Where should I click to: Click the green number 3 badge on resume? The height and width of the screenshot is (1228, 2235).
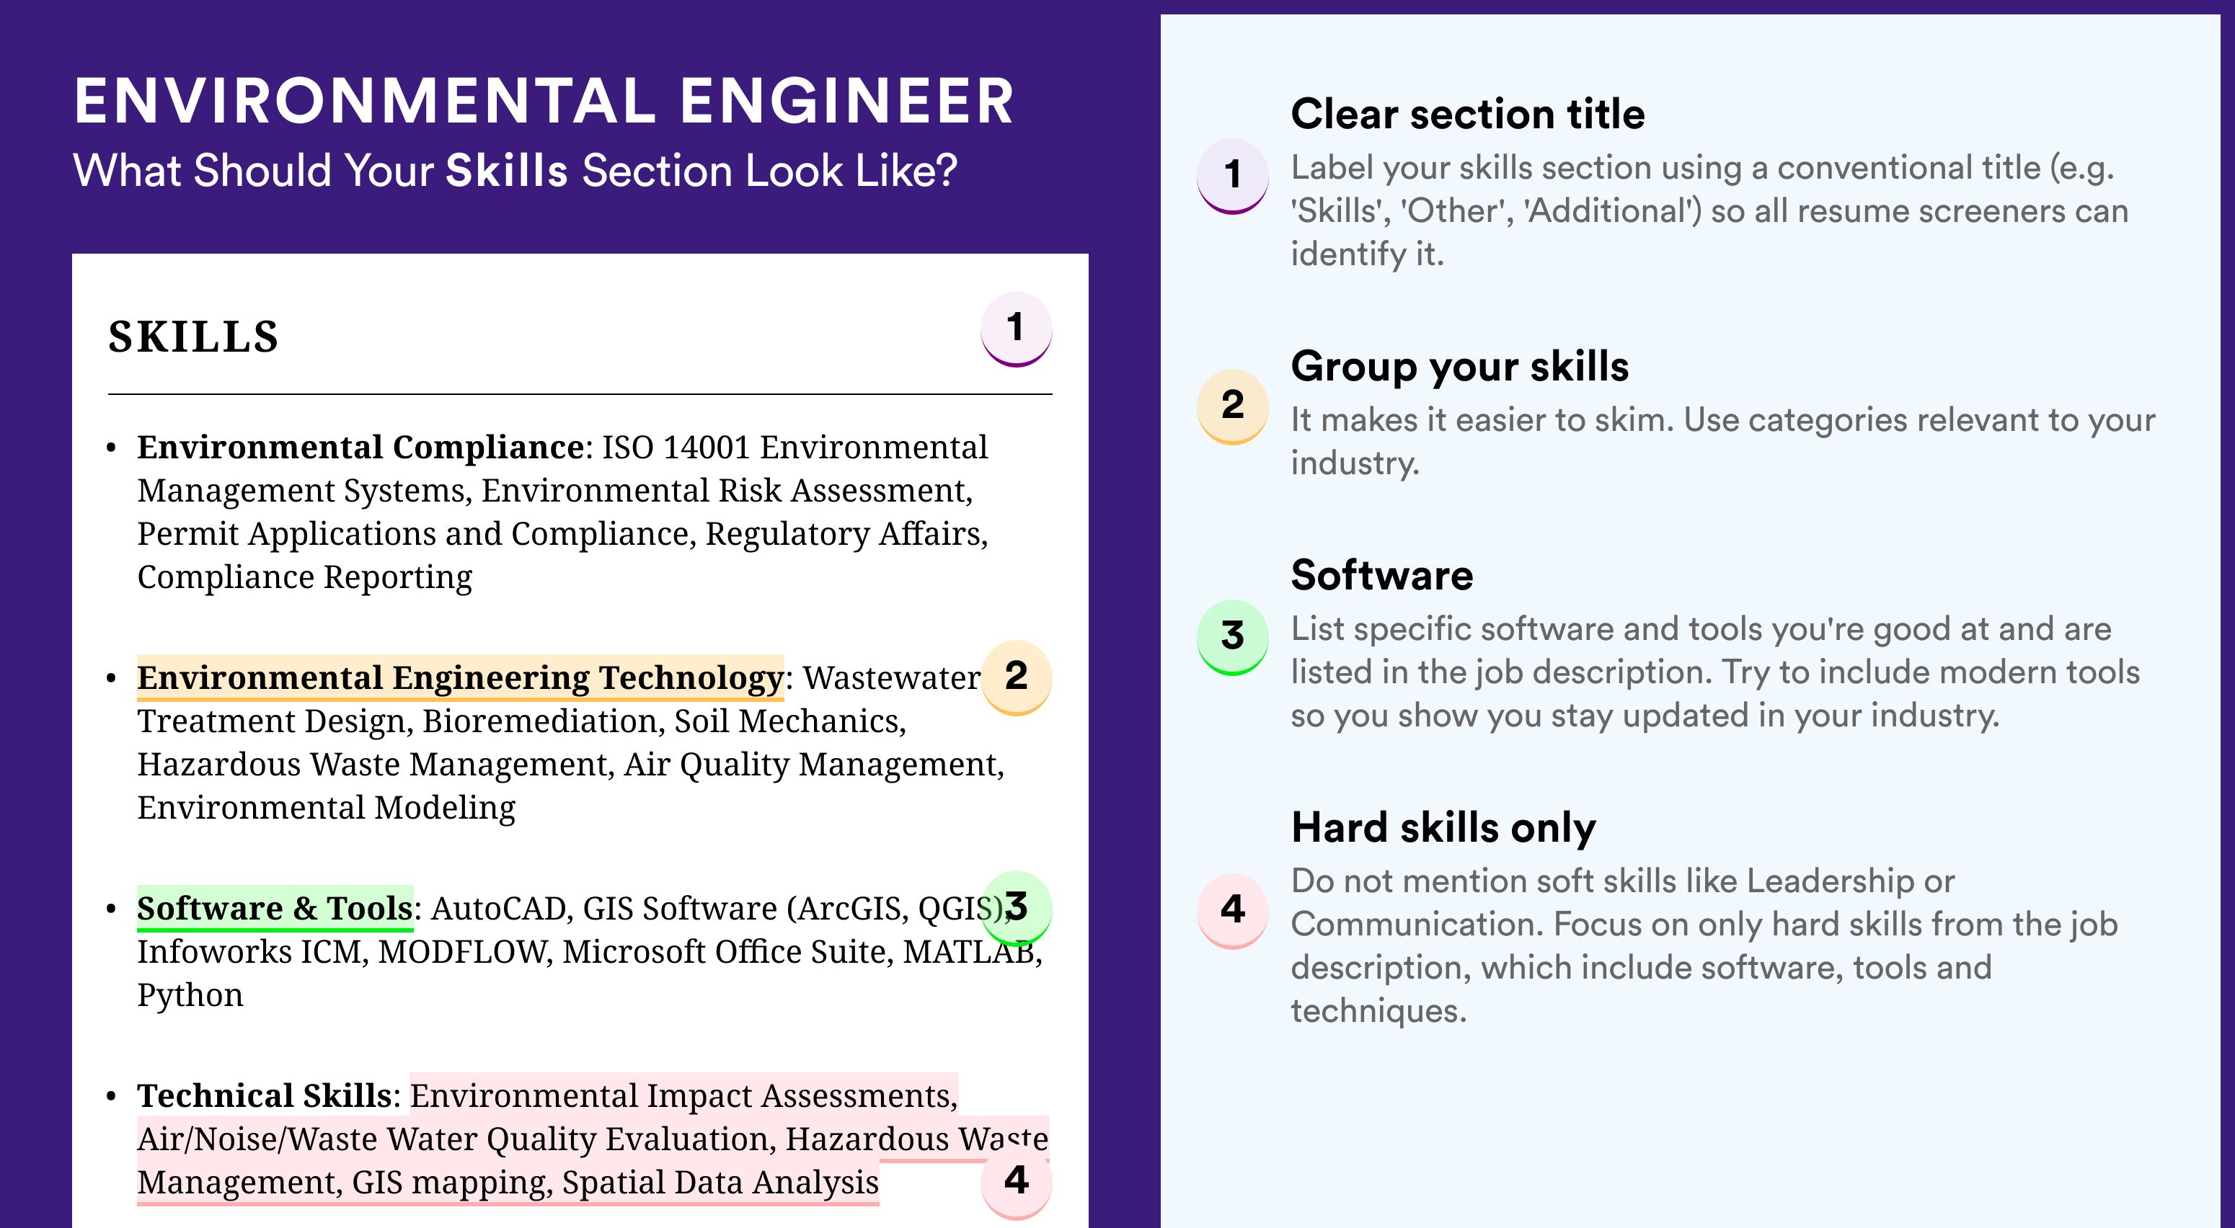[1016, 907]
